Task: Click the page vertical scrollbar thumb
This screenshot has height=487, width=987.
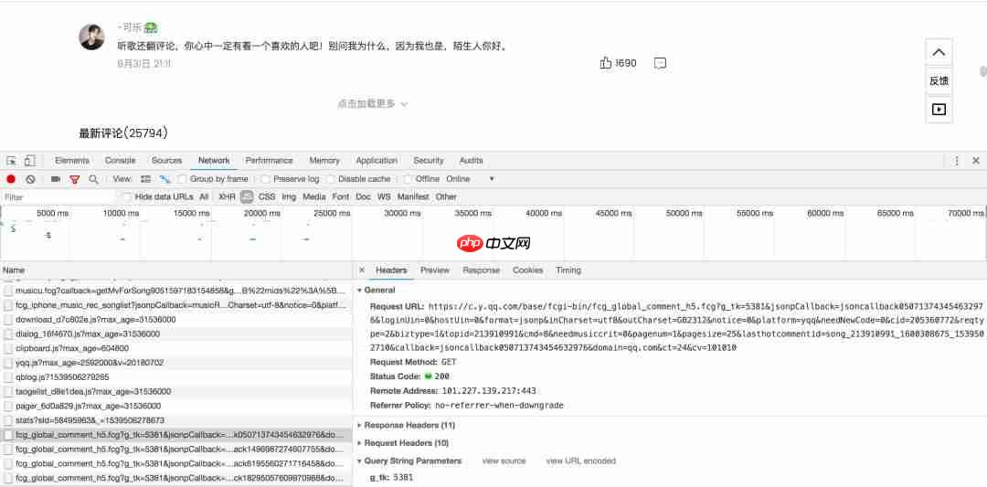Action: pyautogui.click(x=983, y=71)
